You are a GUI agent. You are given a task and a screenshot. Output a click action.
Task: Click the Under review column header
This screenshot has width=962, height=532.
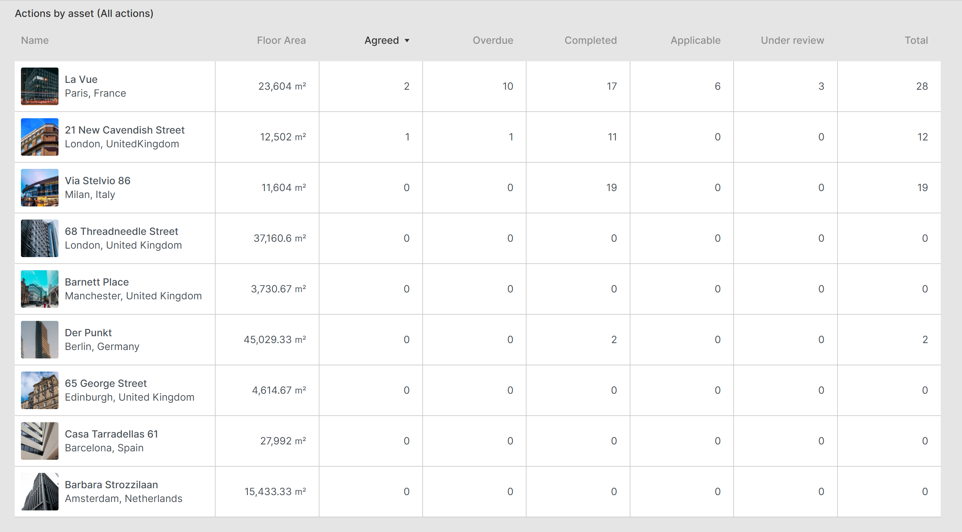[792, 40]
